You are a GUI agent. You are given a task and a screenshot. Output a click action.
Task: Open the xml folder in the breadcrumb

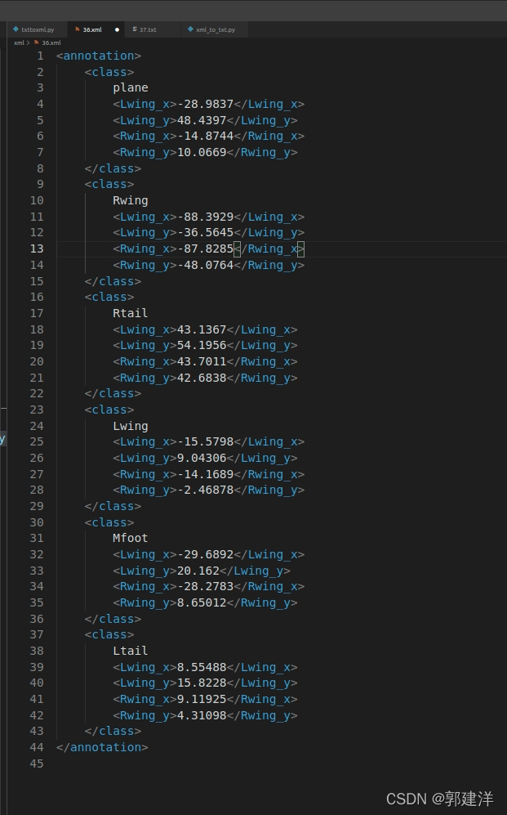(19, 43)
